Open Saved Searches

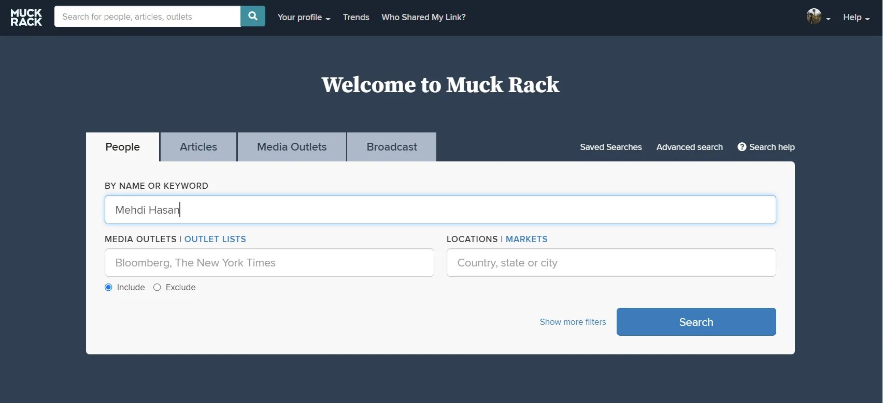(611, 147)
